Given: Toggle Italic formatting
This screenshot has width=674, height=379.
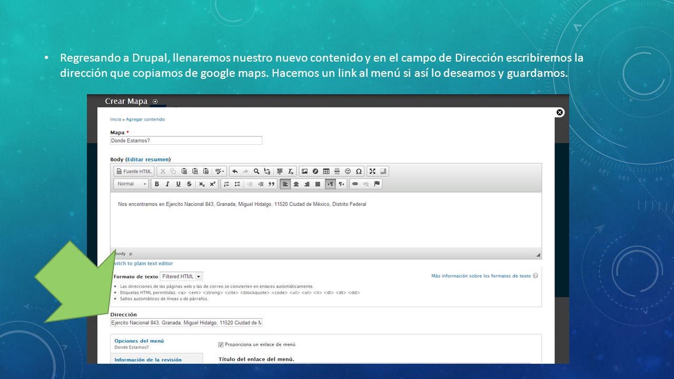Looking at the screenshot, I should (x=167, y=184).
